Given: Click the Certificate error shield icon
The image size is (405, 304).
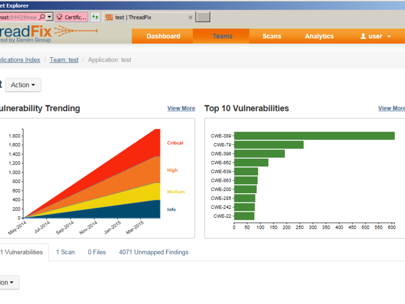Looking at the screenshot, I should point(59,17).
